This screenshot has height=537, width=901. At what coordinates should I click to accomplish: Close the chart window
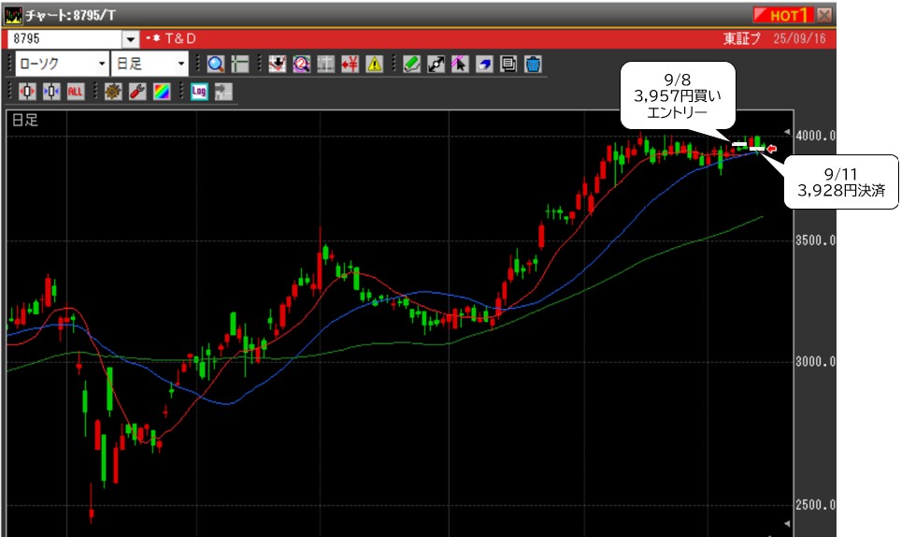[824, 15]
